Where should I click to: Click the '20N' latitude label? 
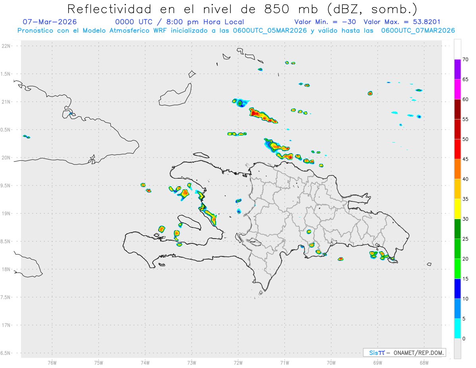(7, 158)
